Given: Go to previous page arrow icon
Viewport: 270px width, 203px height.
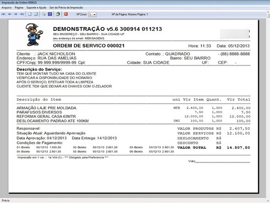Looking at the screenshot, I should click(x=10, y=14).
